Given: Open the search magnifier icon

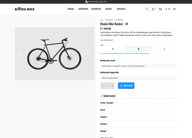Looking at the screenshot, I should tap(147, 9).
